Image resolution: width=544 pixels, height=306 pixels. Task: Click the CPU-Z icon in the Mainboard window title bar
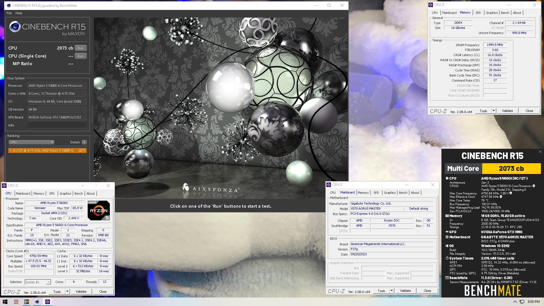pyautogui.click(x=329, y=185)
